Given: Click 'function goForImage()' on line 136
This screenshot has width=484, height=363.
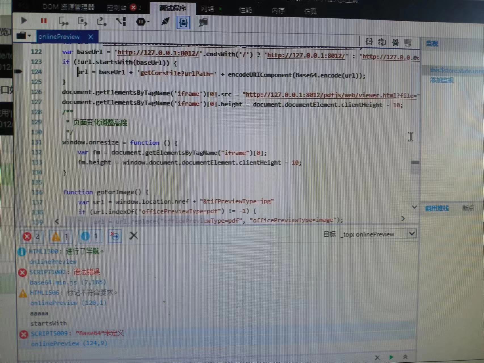Looking at the screenshot, I should point(102,192).
